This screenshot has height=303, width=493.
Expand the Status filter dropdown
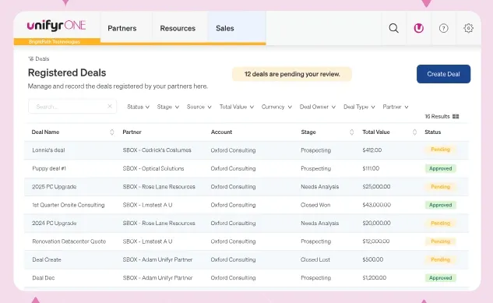point(138,107)
